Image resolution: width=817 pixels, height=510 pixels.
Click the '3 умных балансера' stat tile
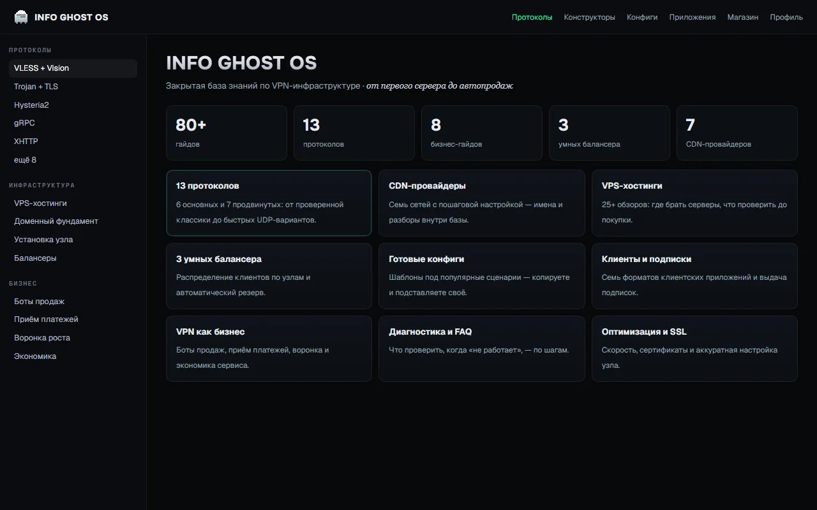(610, 133)
